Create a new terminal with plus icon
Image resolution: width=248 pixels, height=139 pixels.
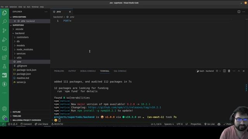coord(217,71)
